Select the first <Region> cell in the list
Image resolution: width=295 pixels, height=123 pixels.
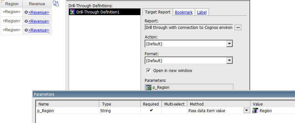(12, 12)
